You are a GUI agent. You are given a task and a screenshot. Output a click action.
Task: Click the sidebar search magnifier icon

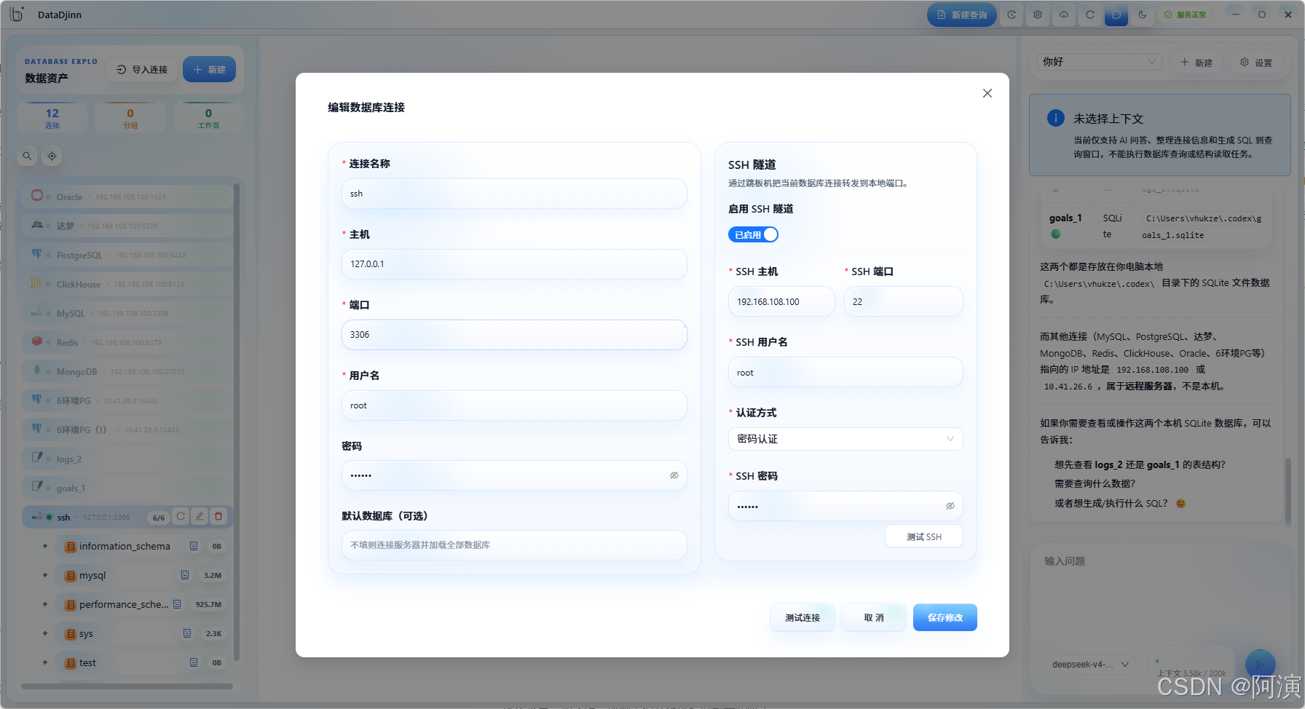[x=27, y=156]
